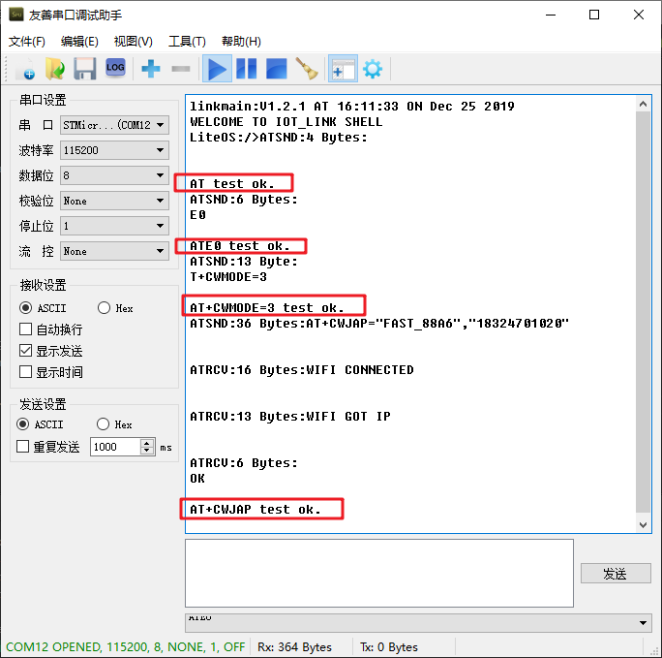Click the blue plus toolbar icon
The image size is (662, 658).
[150, 69]
